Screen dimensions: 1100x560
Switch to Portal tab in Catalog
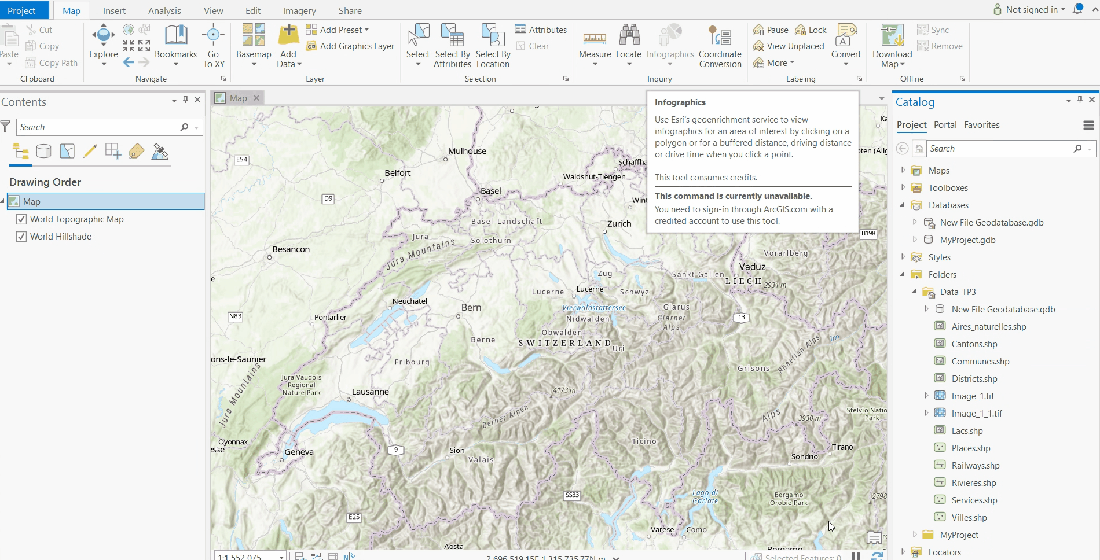coord(945,125)
